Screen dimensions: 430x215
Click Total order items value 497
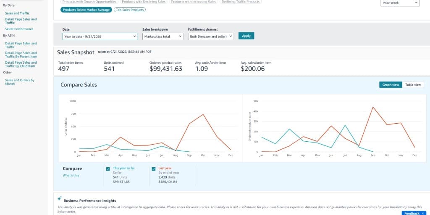[x=64, y=69]
